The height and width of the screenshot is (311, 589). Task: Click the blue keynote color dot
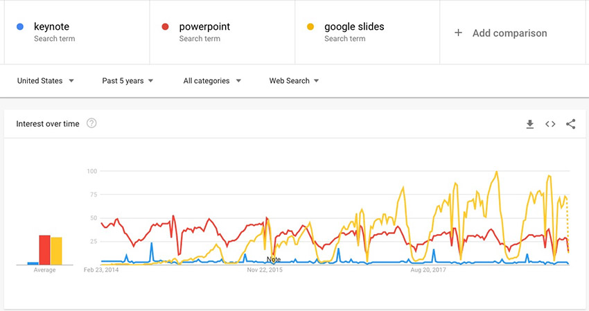20,27
